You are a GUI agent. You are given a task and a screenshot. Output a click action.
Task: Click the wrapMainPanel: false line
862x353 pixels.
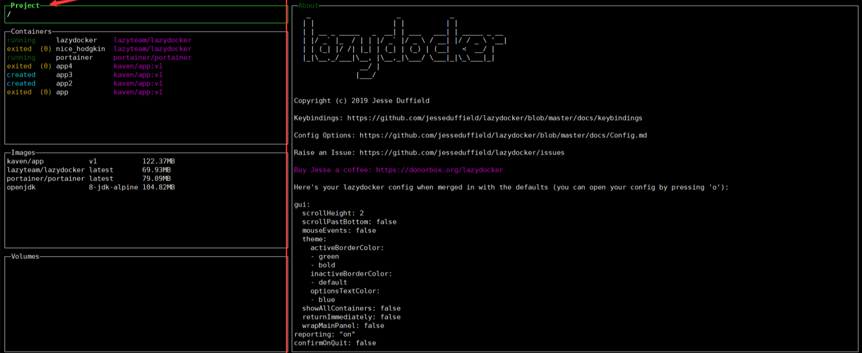coord(343,326)
